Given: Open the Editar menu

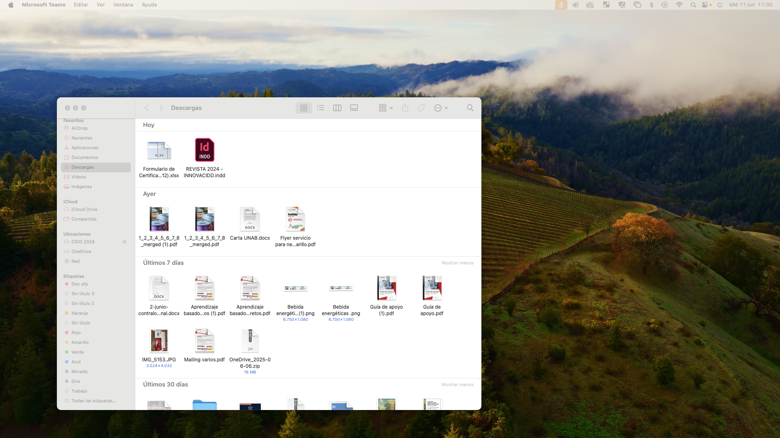Looking at the screenshot, I should (x=81, y=5).
